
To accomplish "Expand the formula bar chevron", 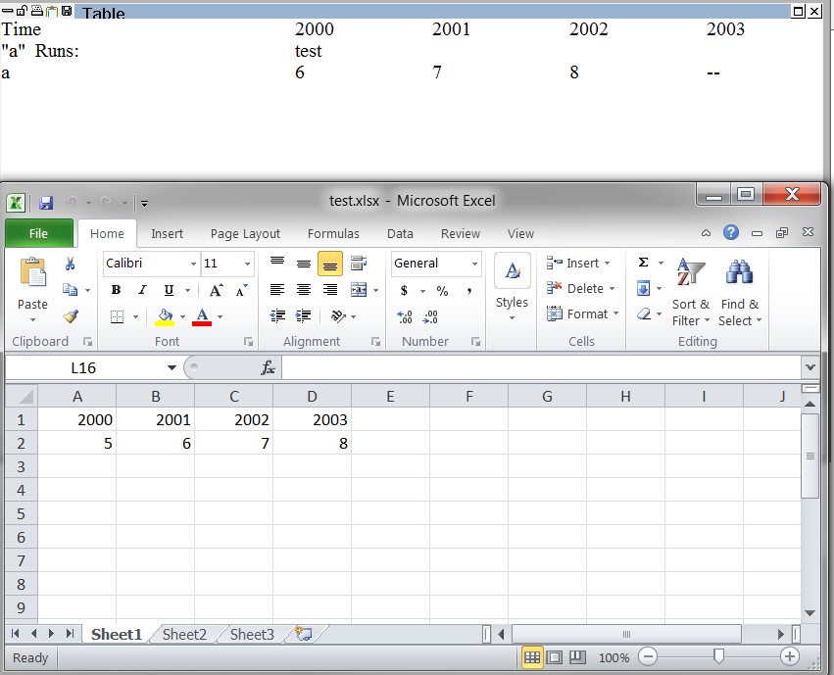I will click(x=810, y=367).
